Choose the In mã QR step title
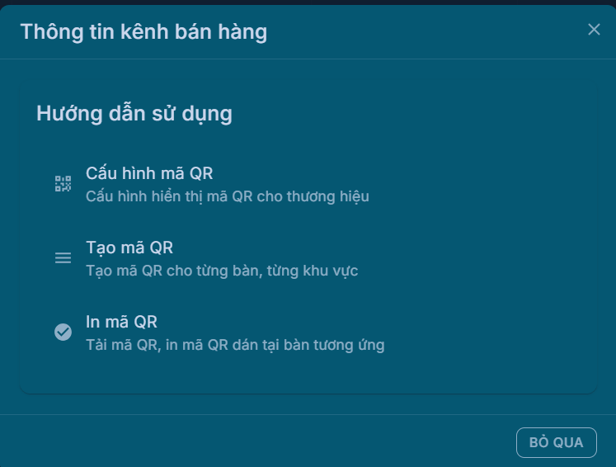This screenshot has height=467, width=616. (121, 322)
